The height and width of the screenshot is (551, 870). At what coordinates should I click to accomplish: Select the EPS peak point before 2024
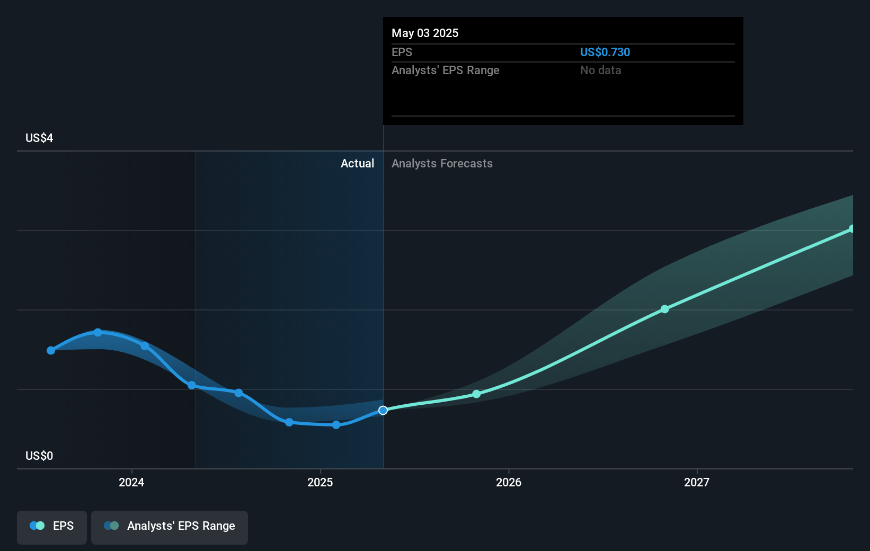[x=98, y=332]
